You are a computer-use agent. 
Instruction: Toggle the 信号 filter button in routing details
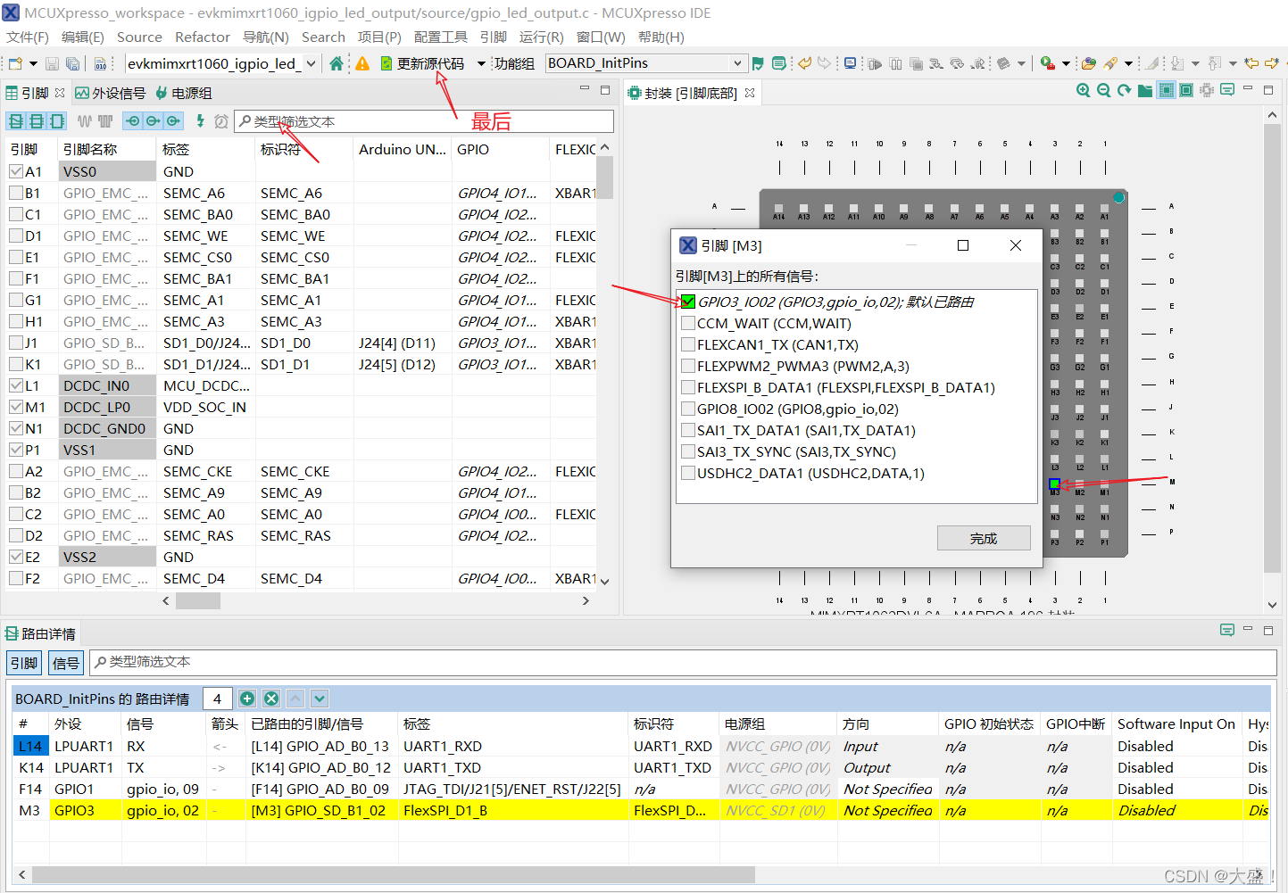point(65,663)
